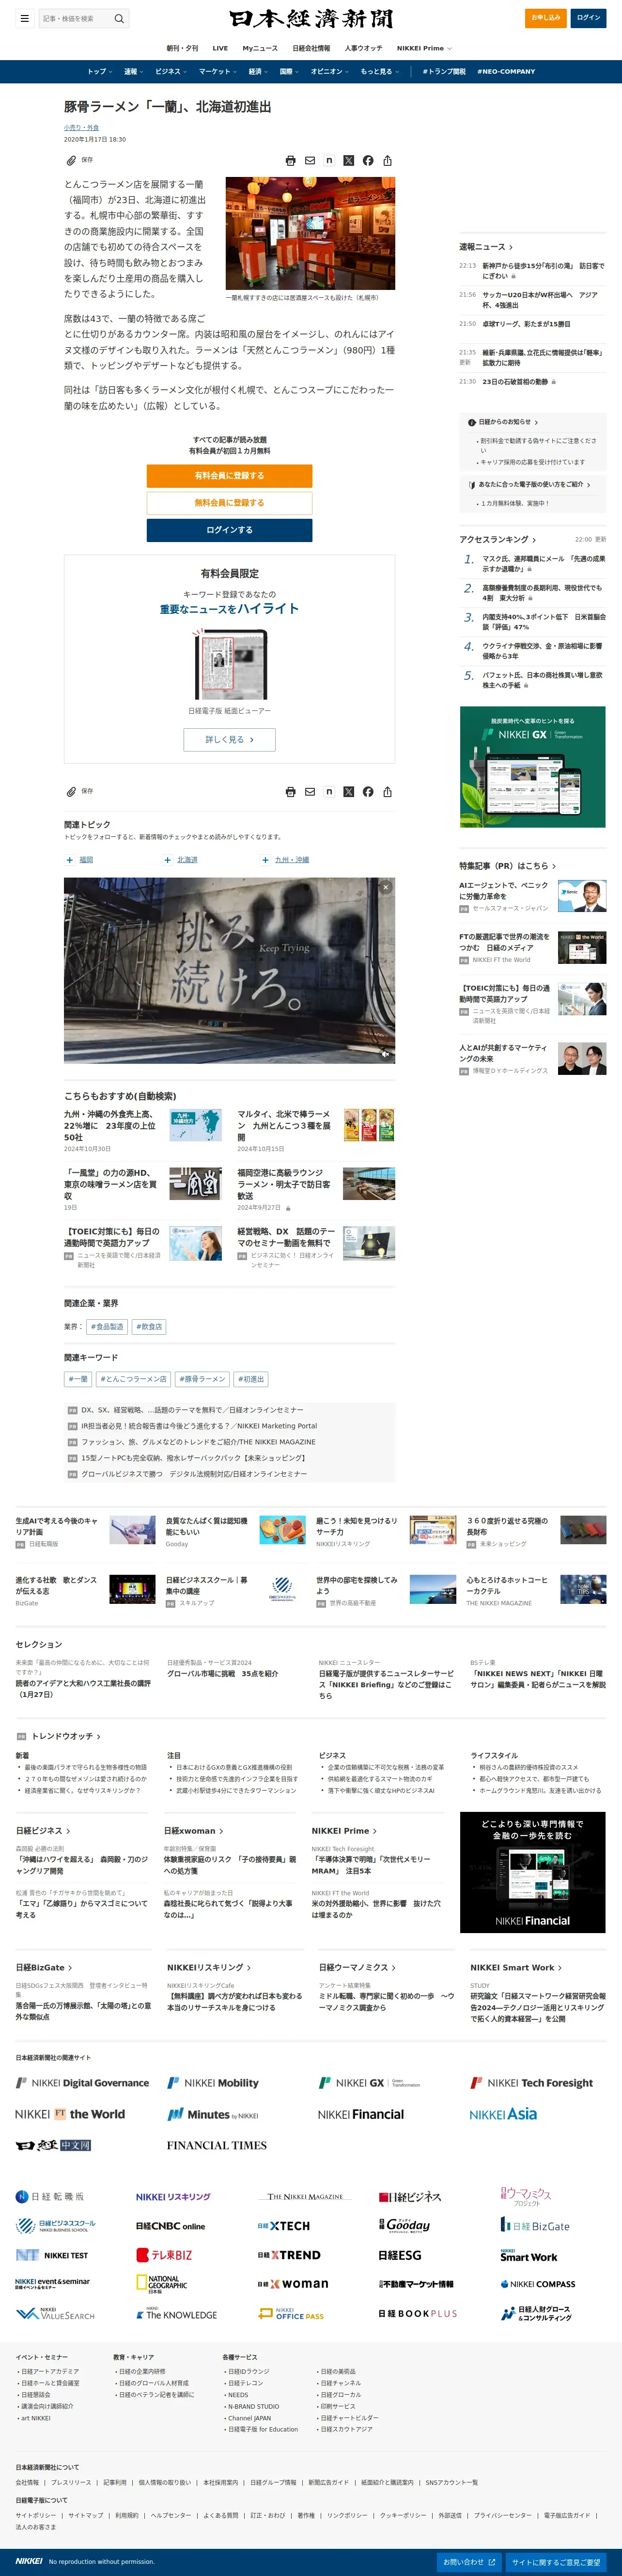
Task: Select Myニュース in the top menu
Action: point(260,48)
